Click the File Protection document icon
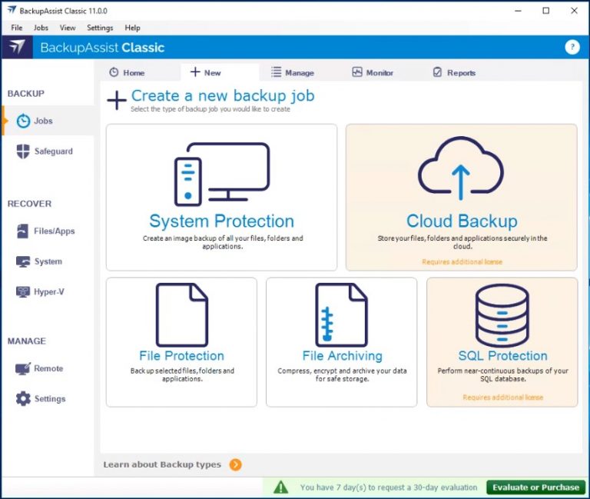 pyautogui.click(x=181, y=314)
